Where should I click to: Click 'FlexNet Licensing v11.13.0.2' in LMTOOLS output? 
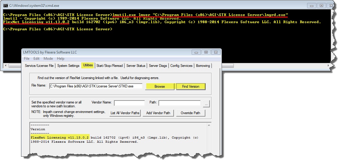60,137
